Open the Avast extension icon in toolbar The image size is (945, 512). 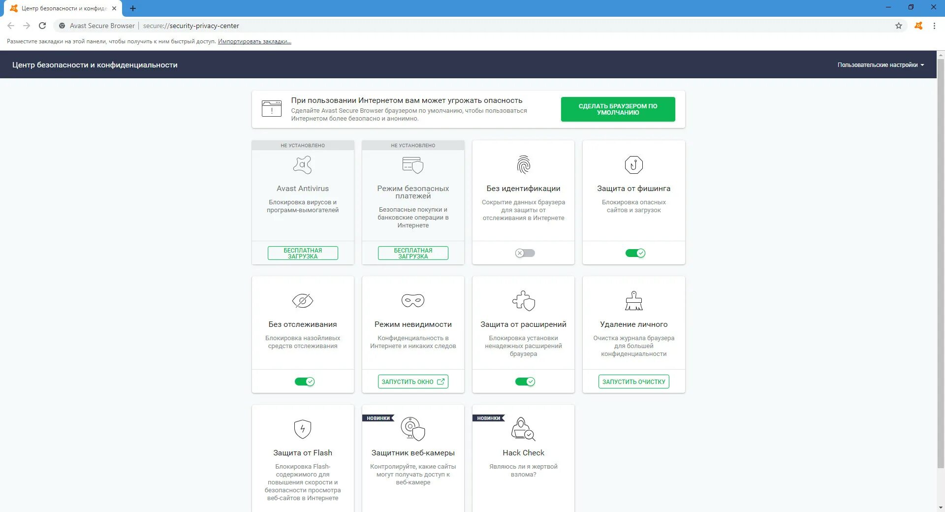(918, 26)
